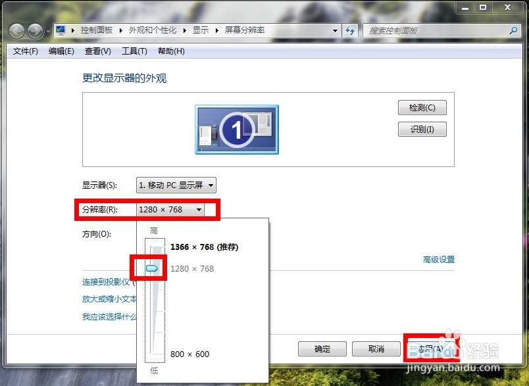Refresh the page using the address bar refresh icon
Viewport: 529px width, 386px height.
pyautogui.click(x=351, y=30)
